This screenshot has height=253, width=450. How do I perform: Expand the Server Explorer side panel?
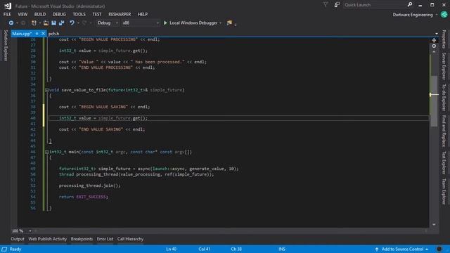pyautogui.click(x=444, y=66)
